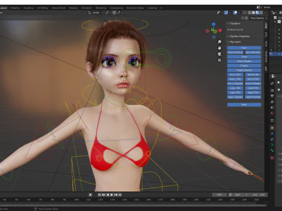Open the Rendering workspace tab
The width and height of the screenshot is (282, 211).
click(101, 8)
